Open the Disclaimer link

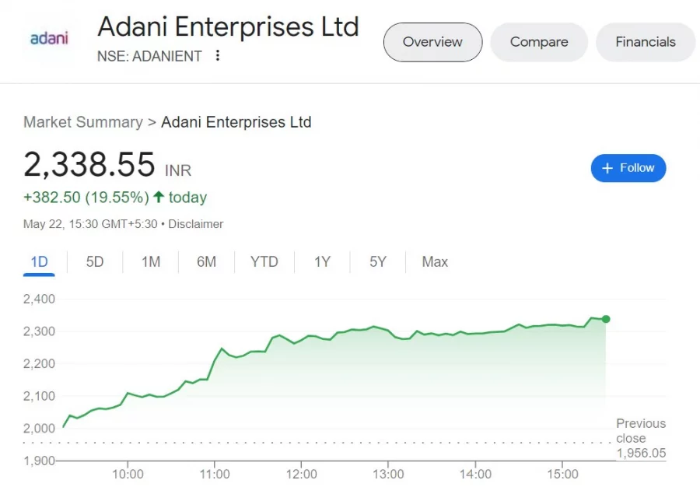pyautogui.click(x=195, y=224)
